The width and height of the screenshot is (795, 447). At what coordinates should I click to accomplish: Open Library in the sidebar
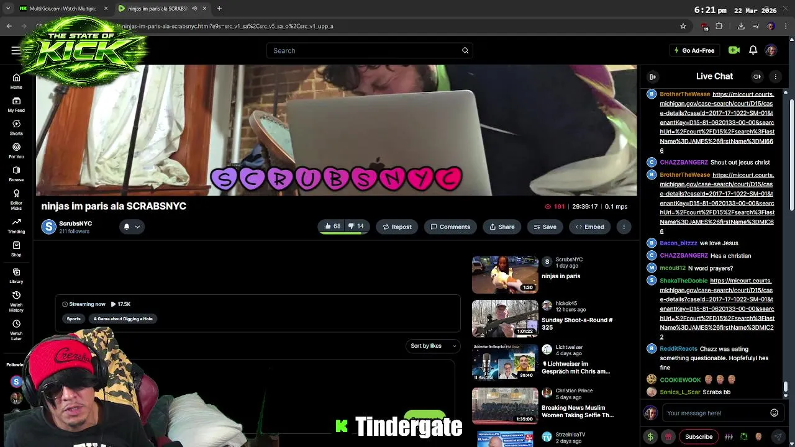click(x=16, y=276)
